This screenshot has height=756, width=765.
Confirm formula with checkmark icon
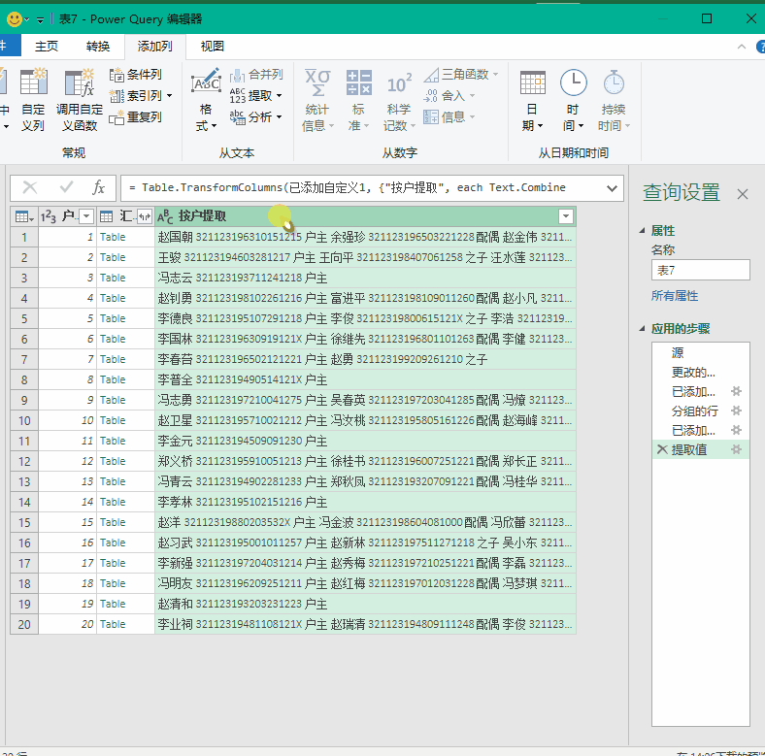point(66,187)
